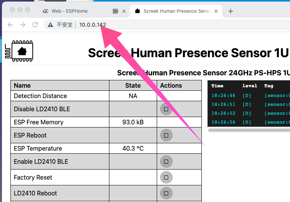Click the Screek Human Presence Sensor 1U heading
Viewport: 290px width, 202px height.
point(189,53)
